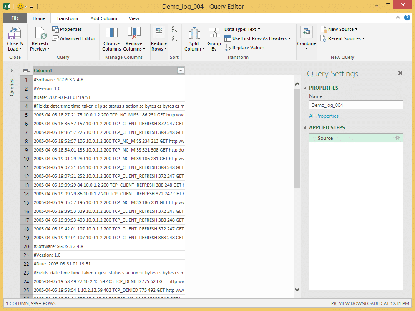
Task: Open the Advanced Editor
Action: pyautogui.click(x=73, y=38)
